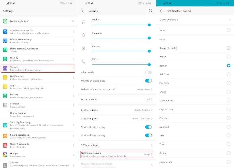The image size is (234, 168).
Task: Tap the green Battery icon
Action: (5, 96)
